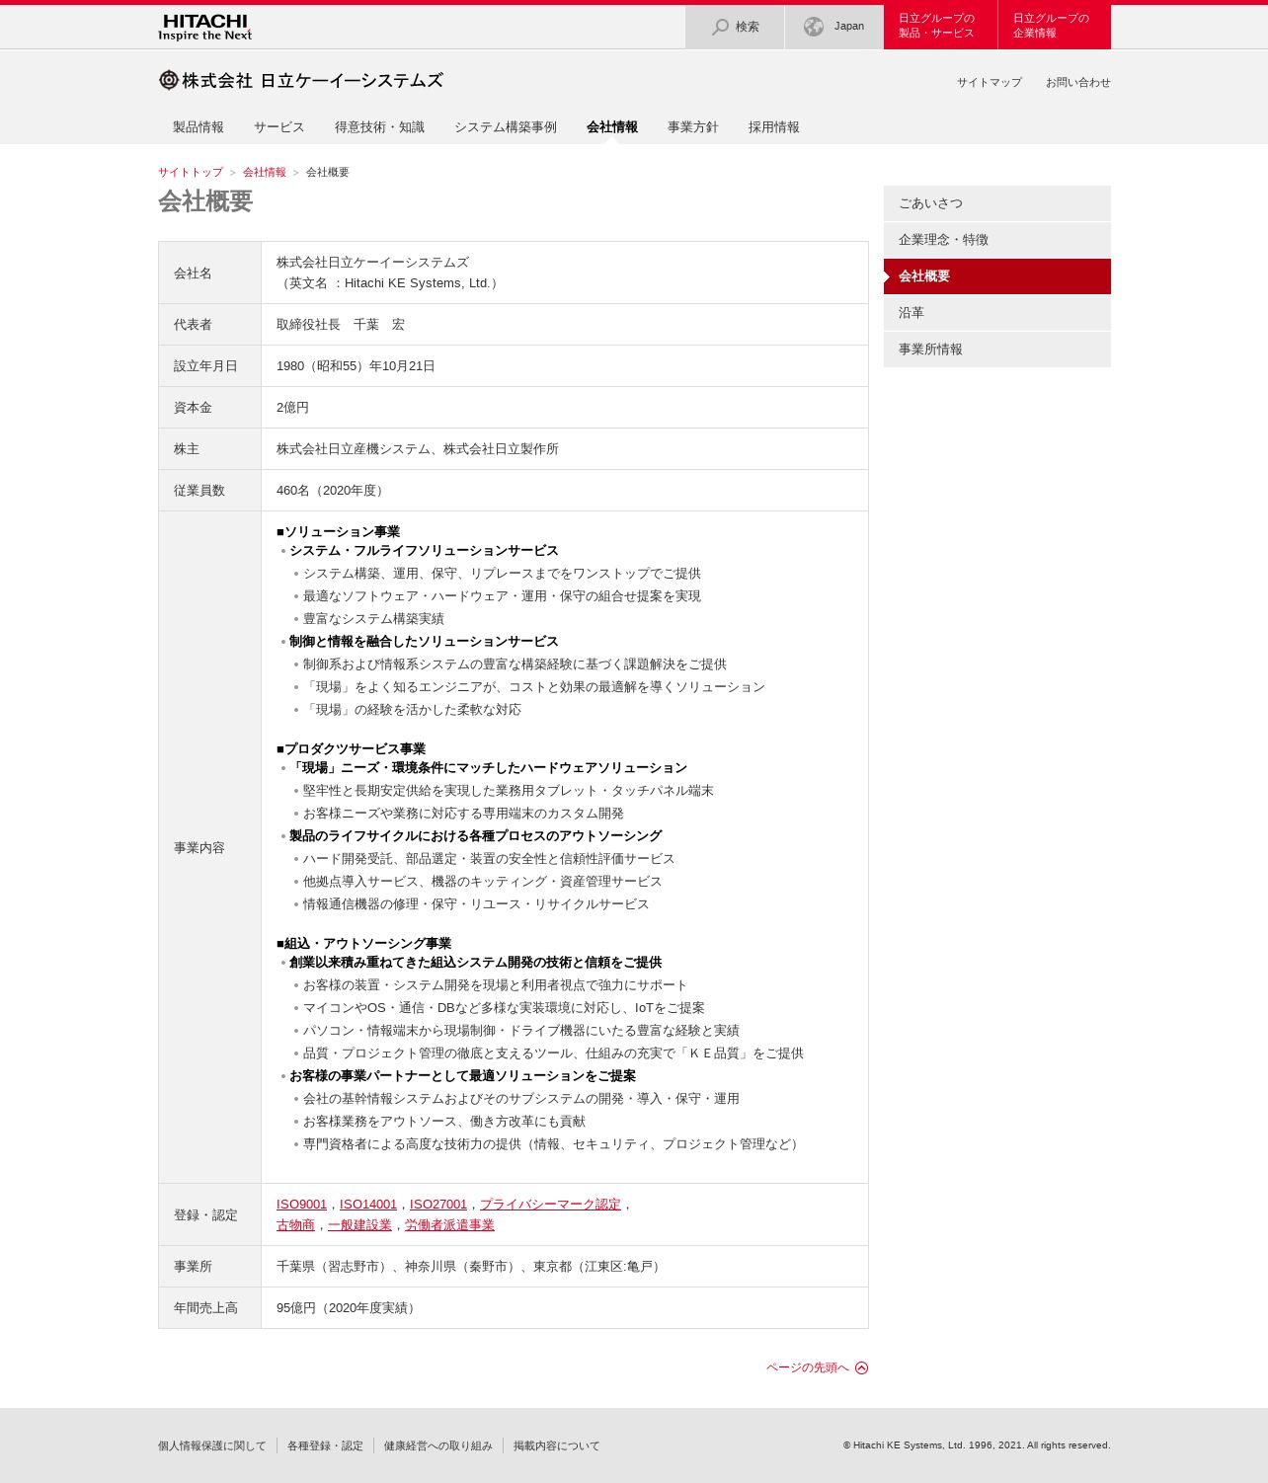
Task: Open the 検索 search button
Action: click(x=735, y=27)
